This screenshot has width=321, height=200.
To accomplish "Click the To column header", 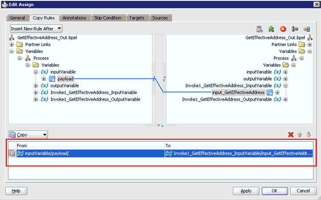I will pos(239,146).
